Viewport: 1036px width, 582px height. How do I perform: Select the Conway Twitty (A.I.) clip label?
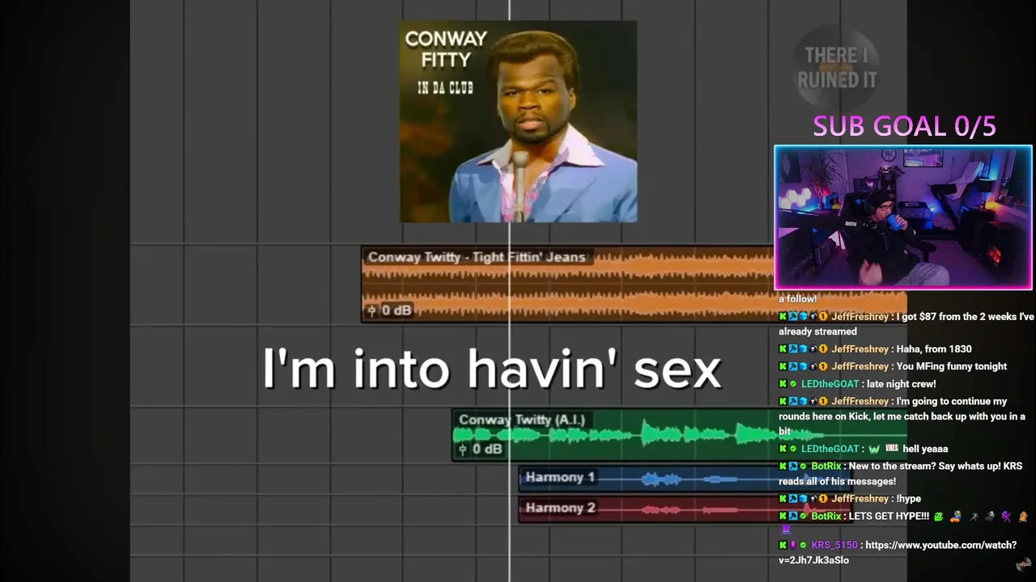[521, 420]
